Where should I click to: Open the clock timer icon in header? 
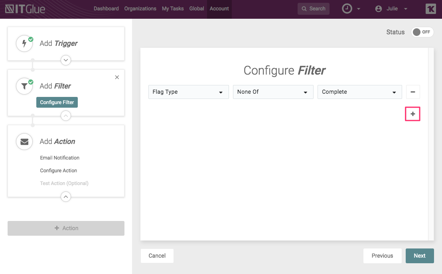[x=347, y=9]
